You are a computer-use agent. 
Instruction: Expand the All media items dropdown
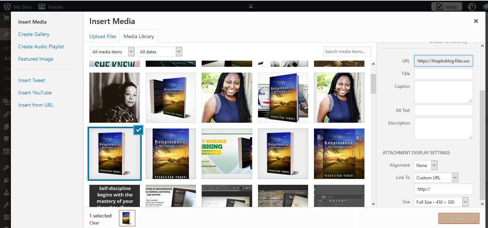point(112,52)
